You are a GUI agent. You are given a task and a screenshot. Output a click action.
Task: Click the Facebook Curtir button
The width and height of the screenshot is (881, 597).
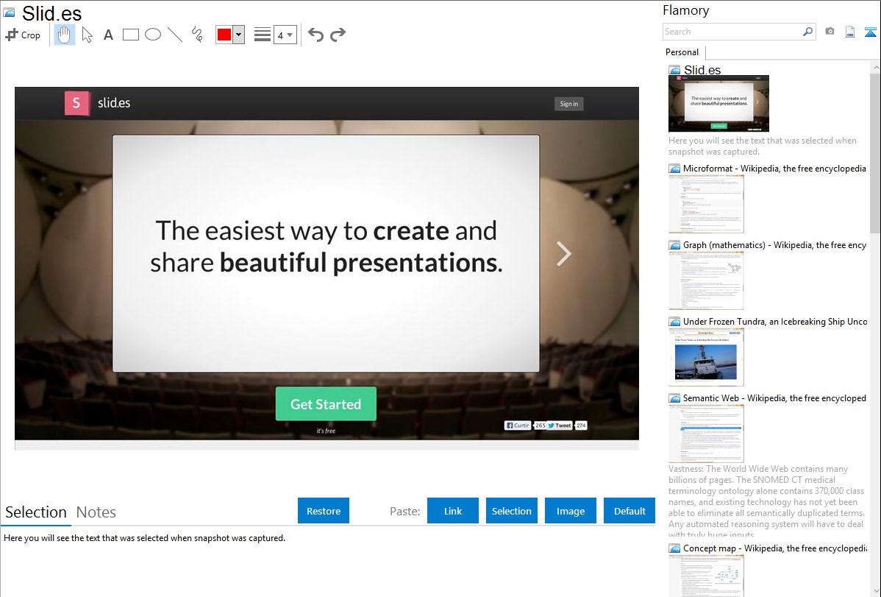tap(518, 425)
